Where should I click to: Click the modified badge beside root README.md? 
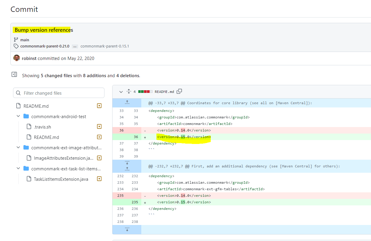99,106
